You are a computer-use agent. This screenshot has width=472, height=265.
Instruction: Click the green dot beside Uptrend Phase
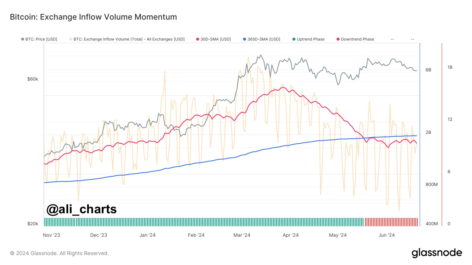[x=294, y=39]
